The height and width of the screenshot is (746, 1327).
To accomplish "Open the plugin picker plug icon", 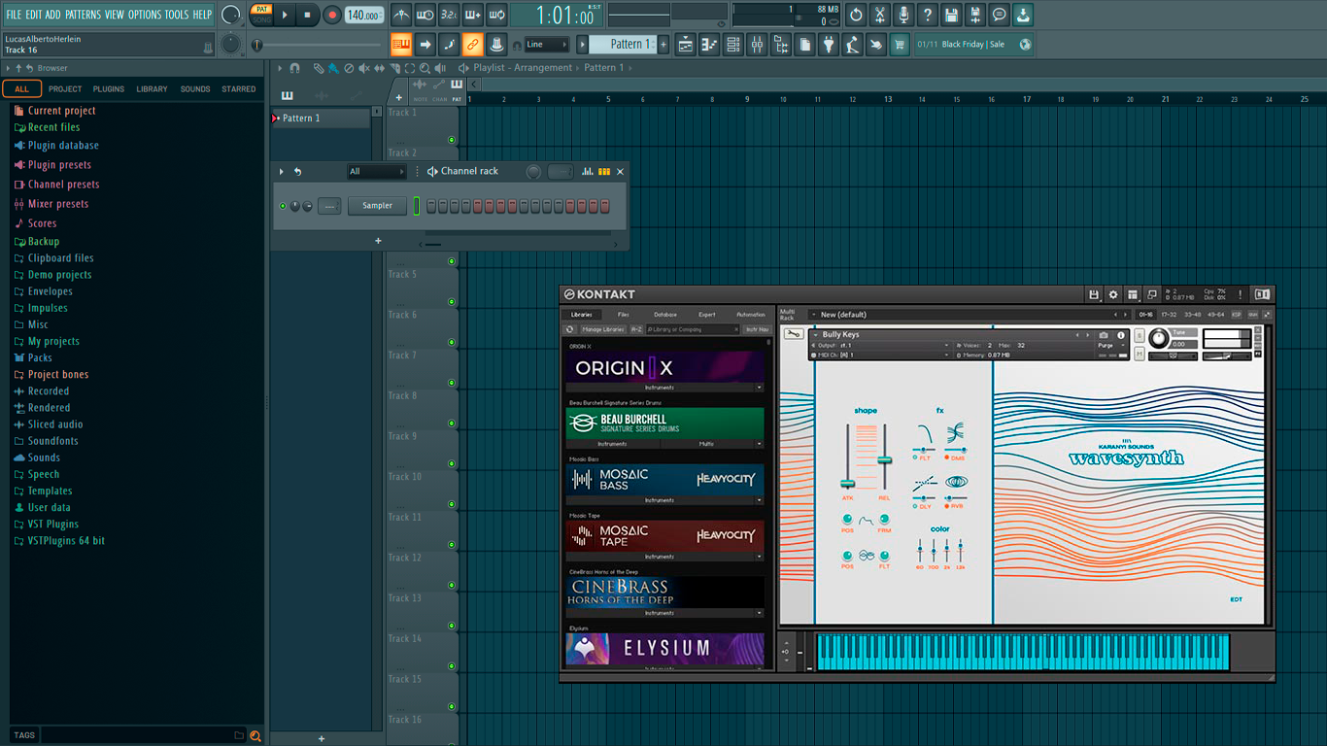I will click(x=828, y=44).
